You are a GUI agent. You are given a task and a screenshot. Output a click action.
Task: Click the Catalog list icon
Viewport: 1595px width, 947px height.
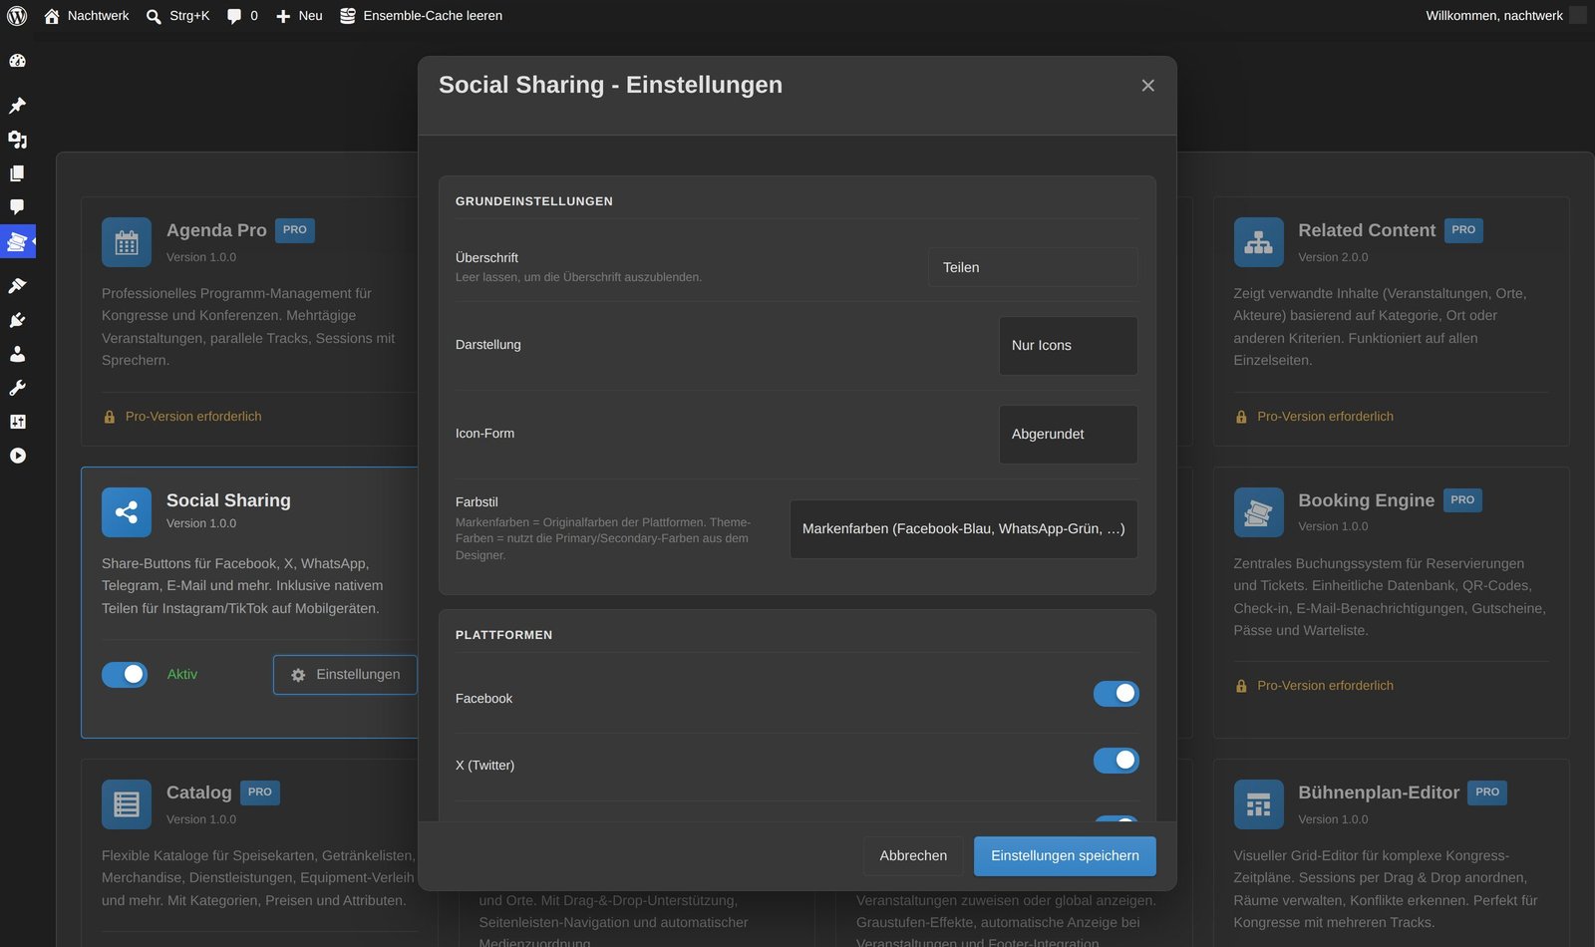(127, 804)
